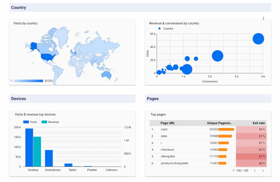Click the Country section header

tap(18, 7)
